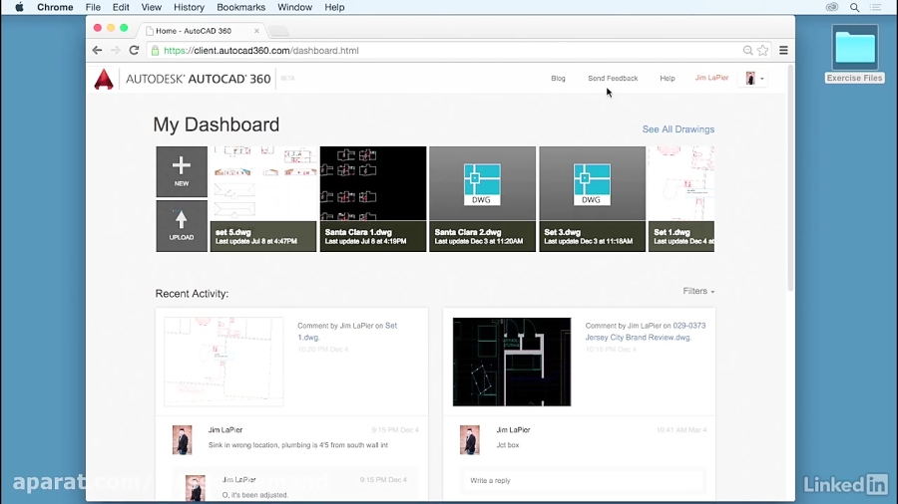Open the Santa Clara 2.dwg drawing tile
This screenshot has height=504, width=898.
coord(482,199)
